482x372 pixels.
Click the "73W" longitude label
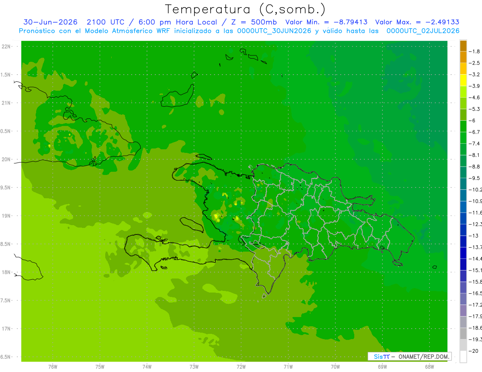click(194, 366)
